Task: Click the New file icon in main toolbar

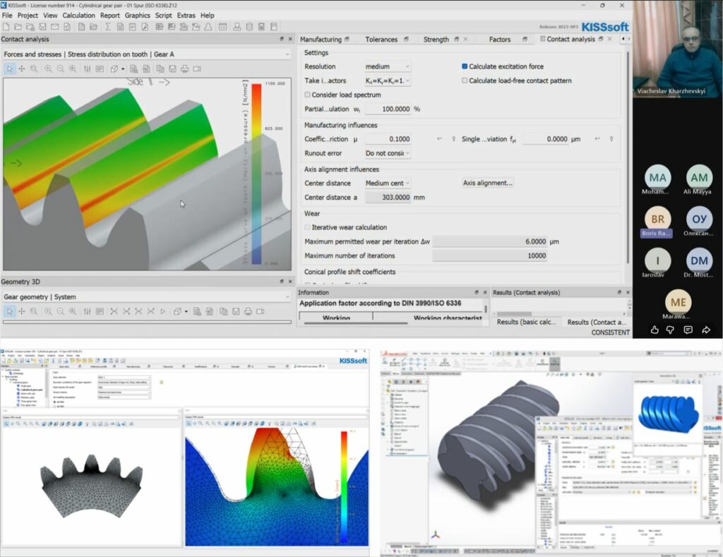Action: click(x=7, y=27)
